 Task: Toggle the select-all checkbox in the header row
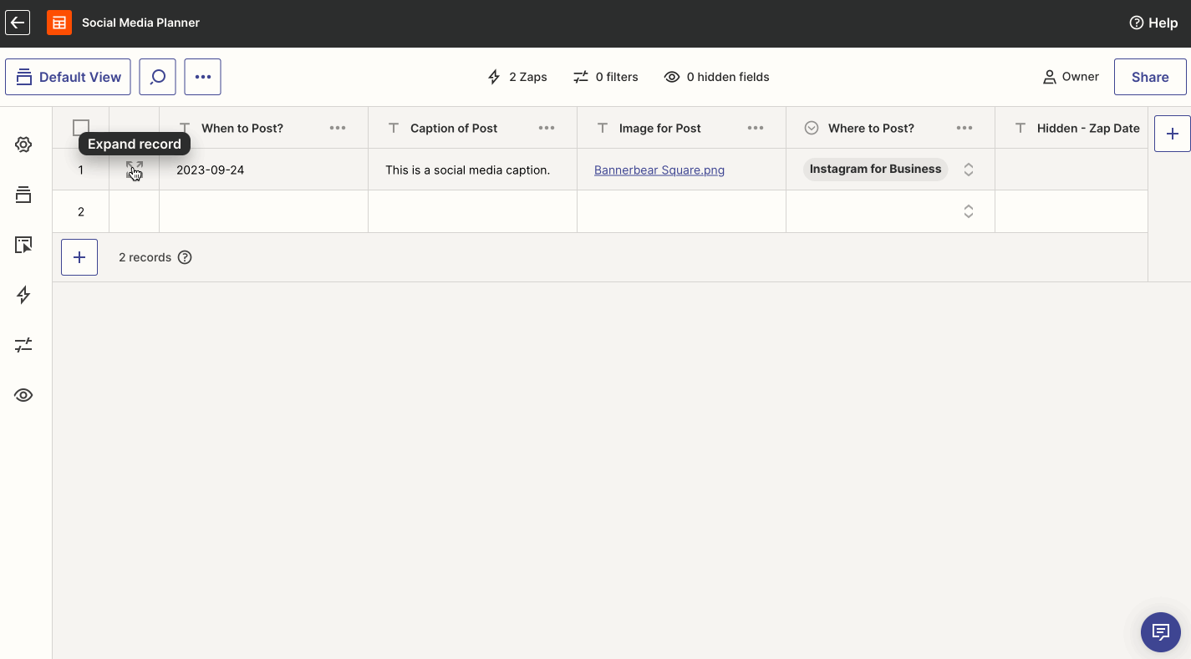coord(80,127)
